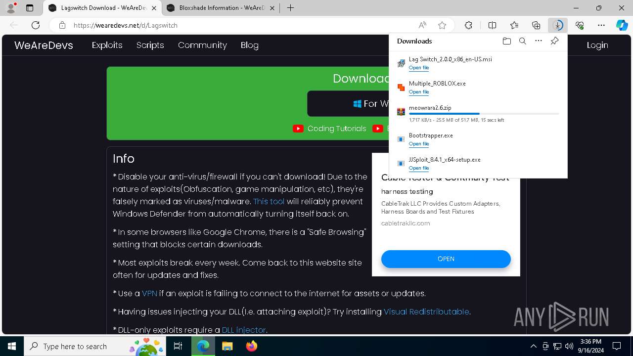The height and width of the screenshot is (356, 633).
Task: Click the meowrara2.6.zip download progress bar
Action: coord(484,114)
